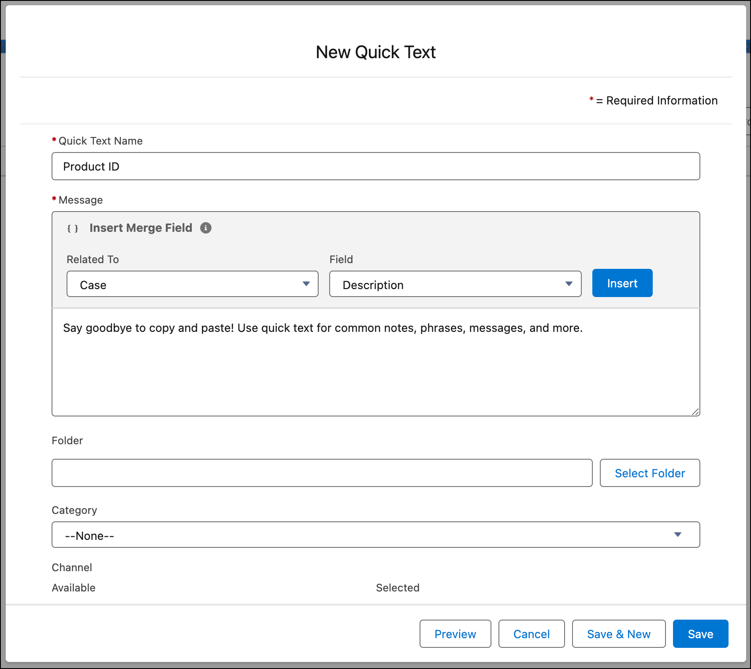751x669 pixels.
Task: Click the Folder label
Action: pyautogui.click(x=67, y=440)
